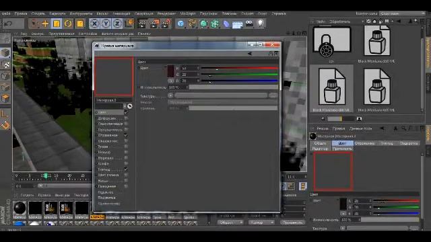This screenshot has width=431, height=242.
Task: Click the material preview in the editor
Action: pos(114,77)
